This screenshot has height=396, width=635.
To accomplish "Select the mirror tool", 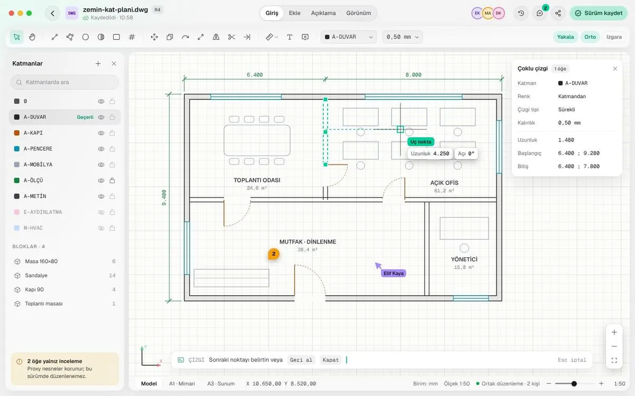I will coord(216,37).
